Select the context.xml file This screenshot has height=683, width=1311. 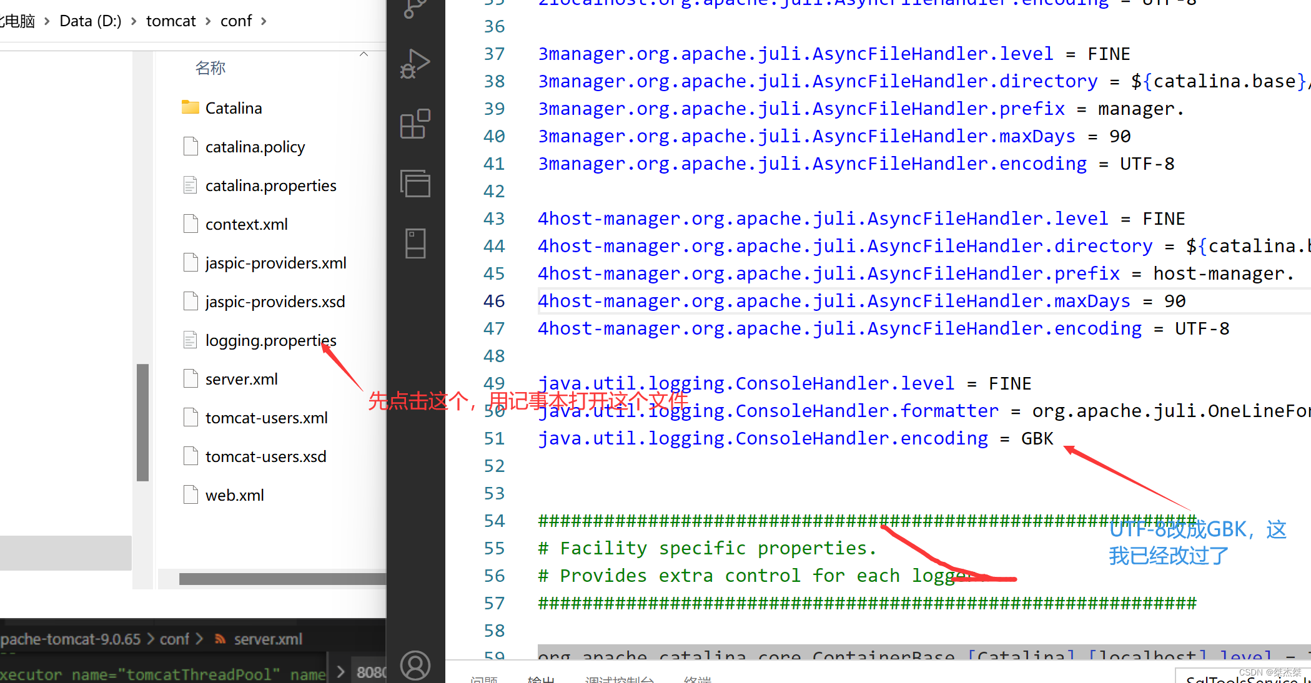[246, 224]
